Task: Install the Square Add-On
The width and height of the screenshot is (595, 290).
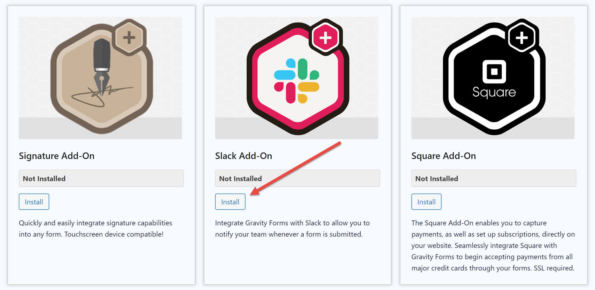Action: pyautogui.click(x=426, y=202)
